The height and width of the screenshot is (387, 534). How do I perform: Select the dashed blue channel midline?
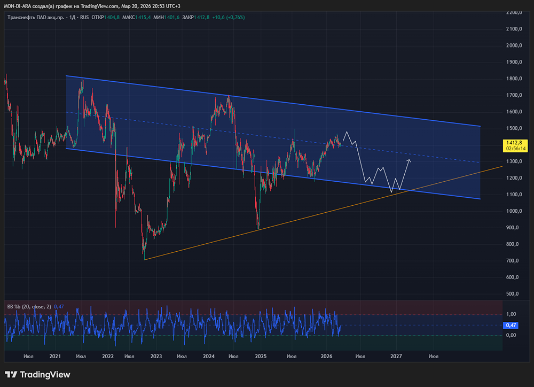[x=272, y=137]
